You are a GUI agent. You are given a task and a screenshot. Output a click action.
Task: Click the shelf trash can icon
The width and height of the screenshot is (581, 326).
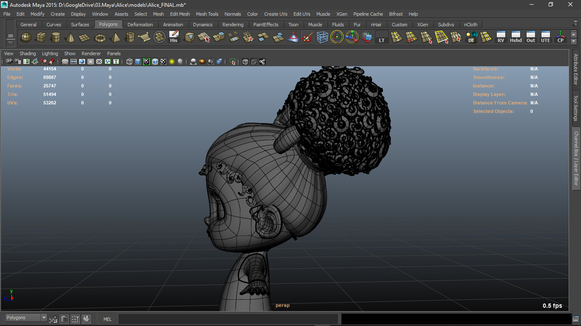pyautogui.click(x=575, y=24)
